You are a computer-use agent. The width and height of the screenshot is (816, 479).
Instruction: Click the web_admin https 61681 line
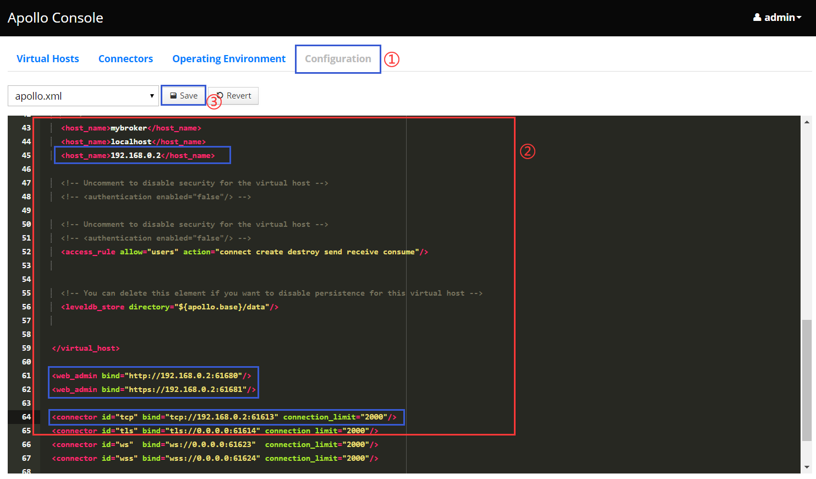pyautogui.click(x=154, y=389)
